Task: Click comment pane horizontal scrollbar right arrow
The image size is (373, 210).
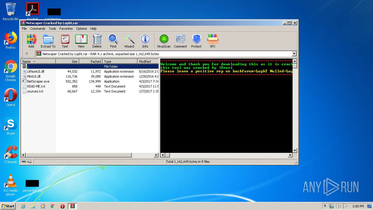Action: (290, 155)
